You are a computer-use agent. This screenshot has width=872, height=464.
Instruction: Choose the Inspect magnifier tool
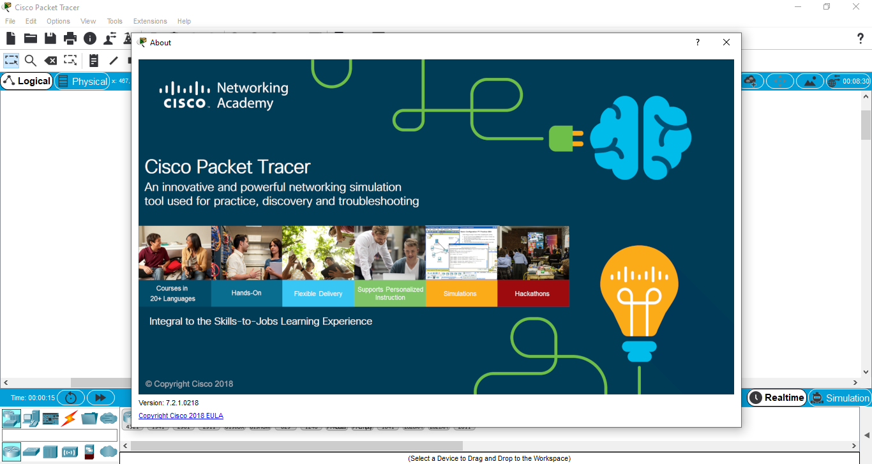30,61
